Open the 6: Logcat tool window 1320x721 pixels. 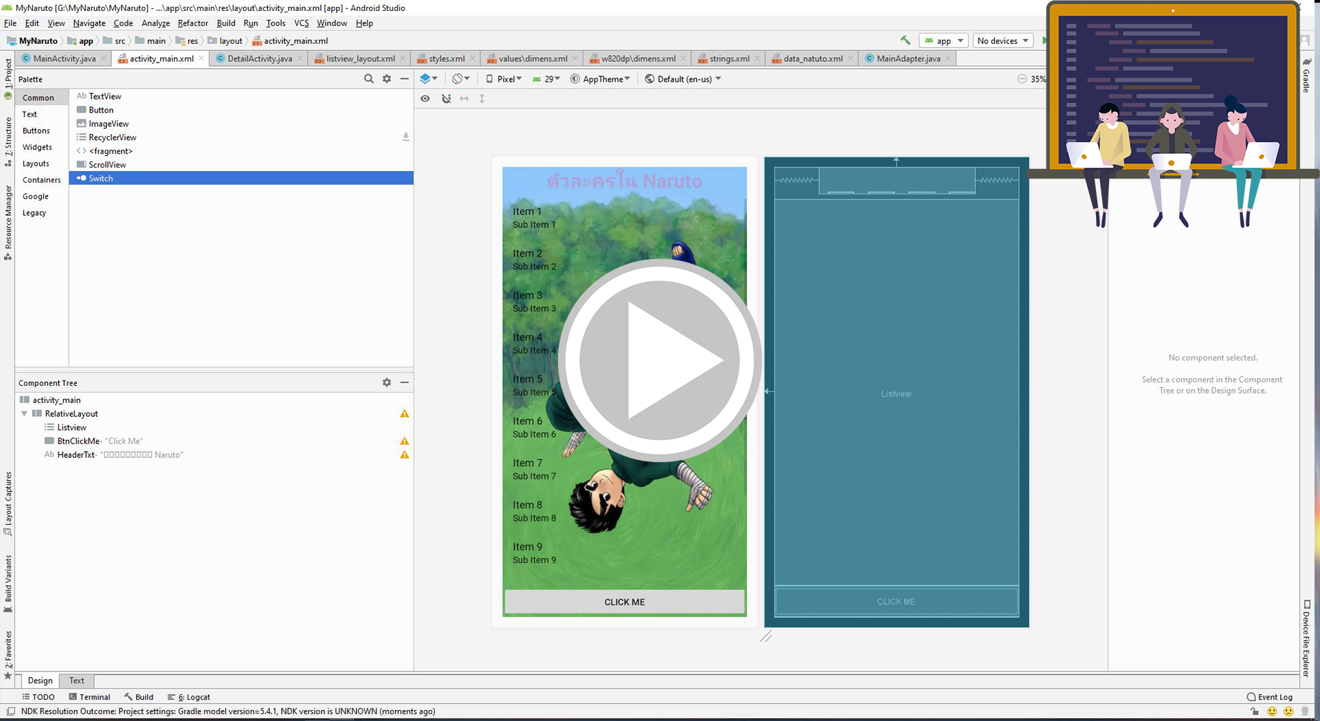pyautogui.click(x=189, y=697)
